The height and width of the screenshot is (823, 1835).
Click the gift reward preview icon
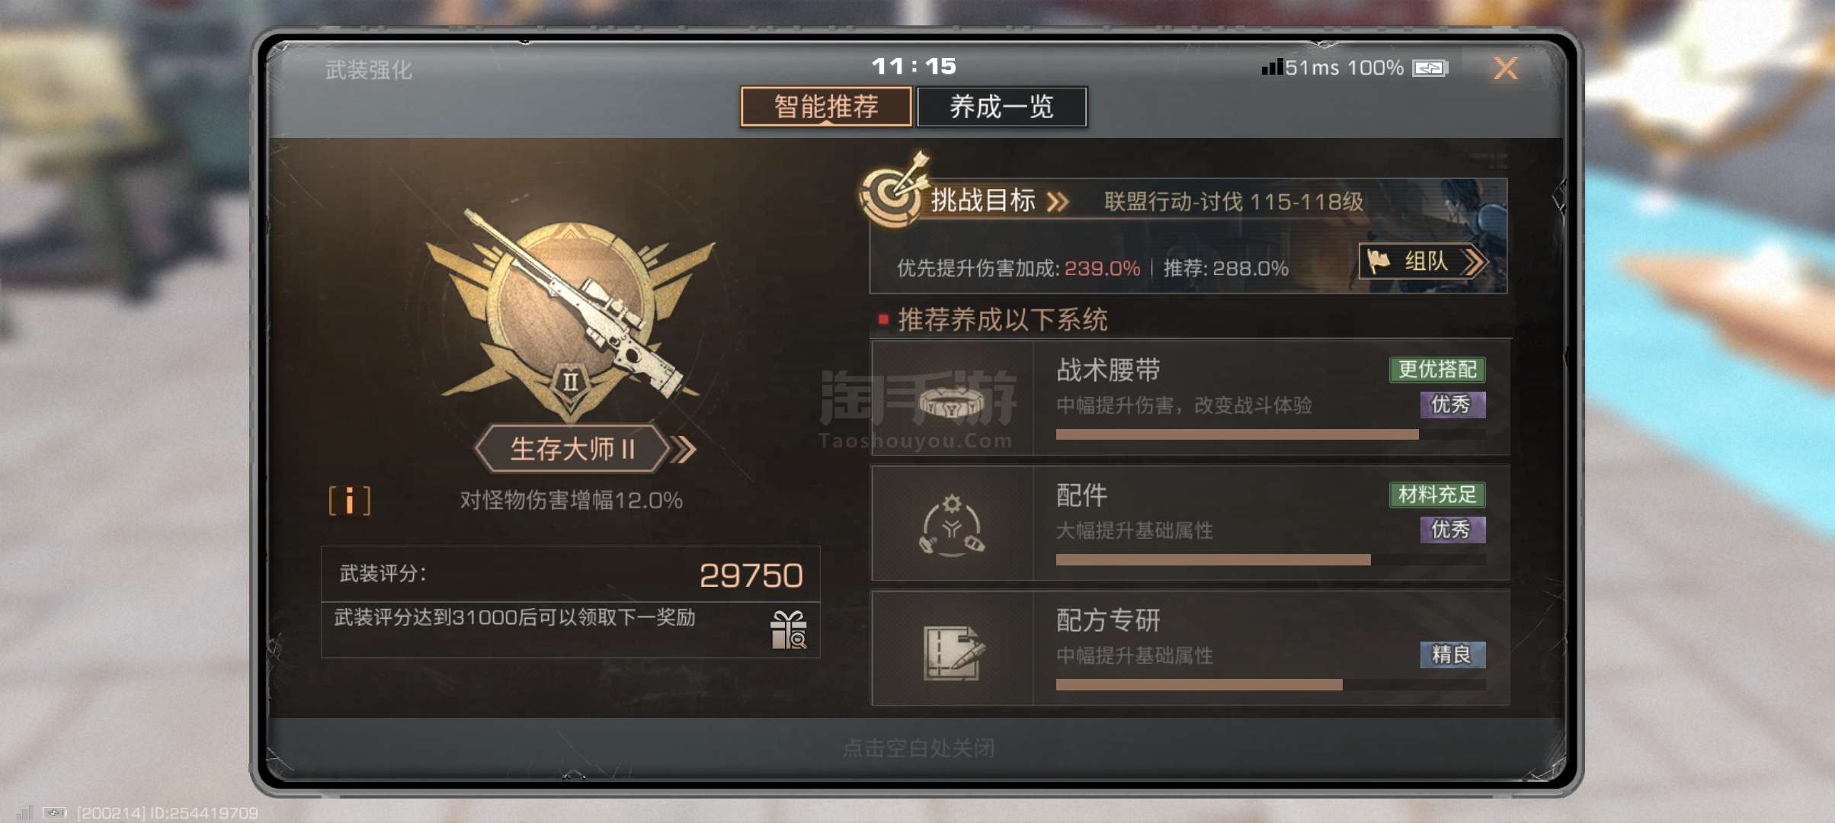pyautogui.click(x=788, y=630)
